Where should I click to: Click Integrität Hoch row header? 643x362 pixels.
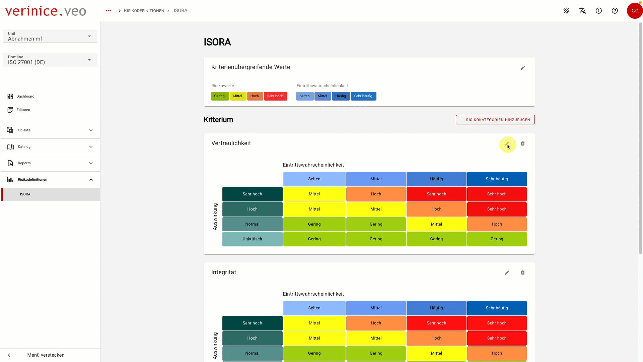click(x=253, y=338)
